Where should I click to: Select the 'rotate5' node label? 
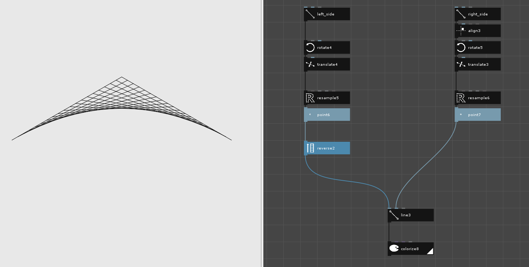pyautogui.click(x=475, y=47)
